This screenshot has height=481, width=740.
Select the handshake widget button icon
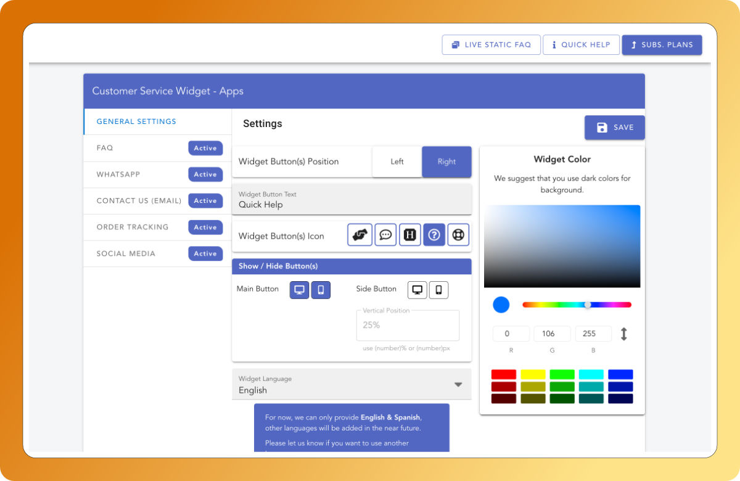pyautogui.click(x=360, y=235)
